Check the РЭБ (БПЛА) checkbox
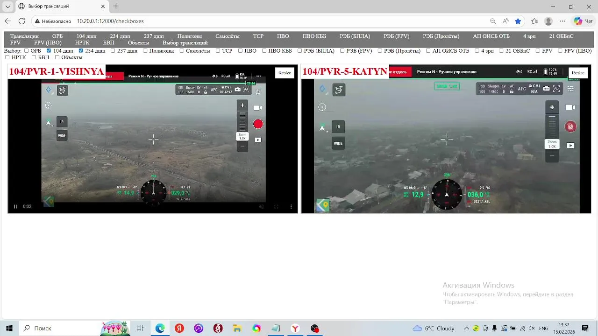Image resolution: width=598 pixels, height=336 pixels. click(x=300, y=51)
